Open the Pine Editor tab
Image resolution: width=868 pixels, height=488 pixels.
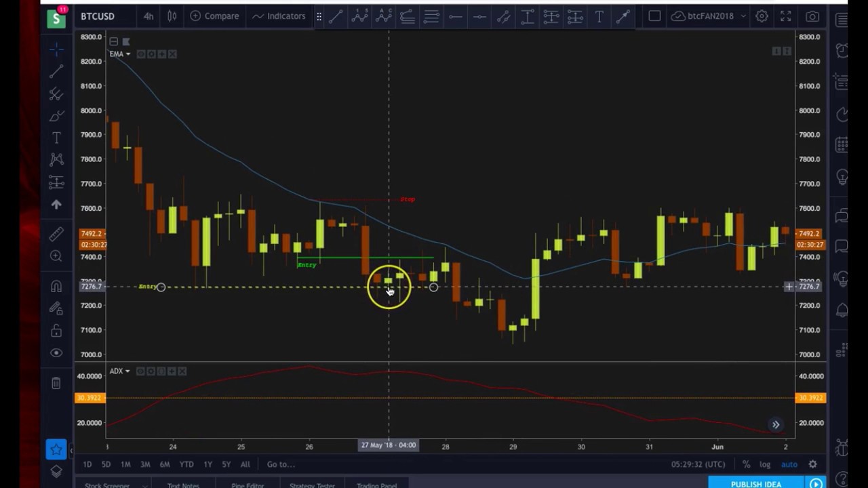point(248,485)
